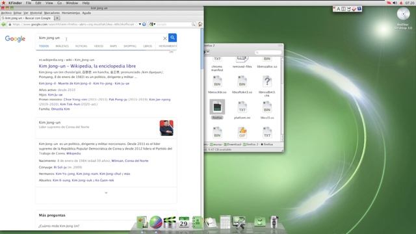The width and height of the screenshot is (416, 234).
Task: Click the Download folder in KFinder path bar
Action: click(233, 144)
